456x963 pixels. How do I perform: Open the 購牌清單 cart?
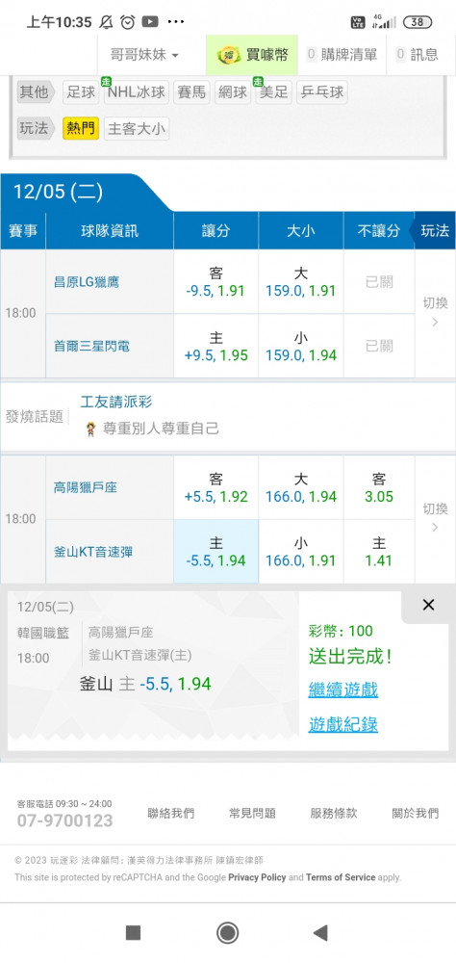tap(342, 55)
